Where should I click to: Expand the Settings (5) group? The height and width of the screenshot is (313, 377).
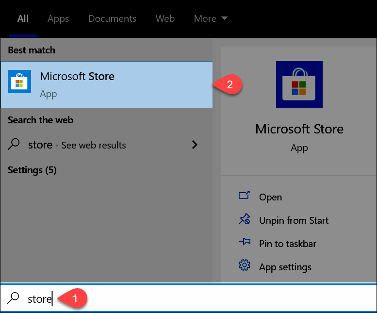pos(32,170)
